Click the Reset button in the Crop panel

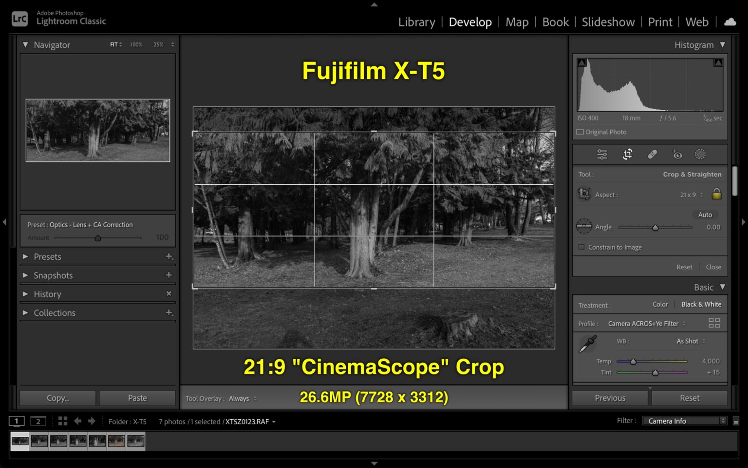pos(684,267)
